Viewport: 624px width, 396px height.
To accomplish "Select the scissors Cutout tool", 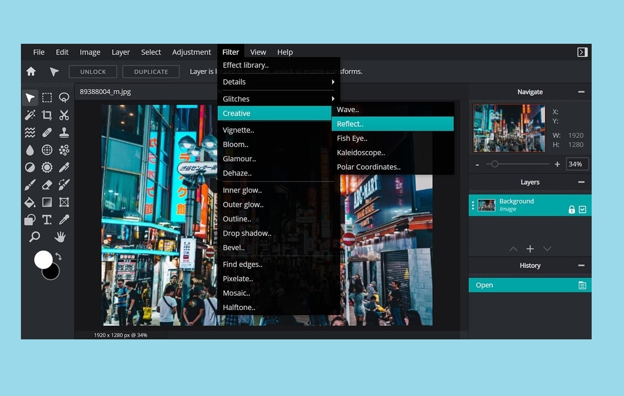I will 64,115.
